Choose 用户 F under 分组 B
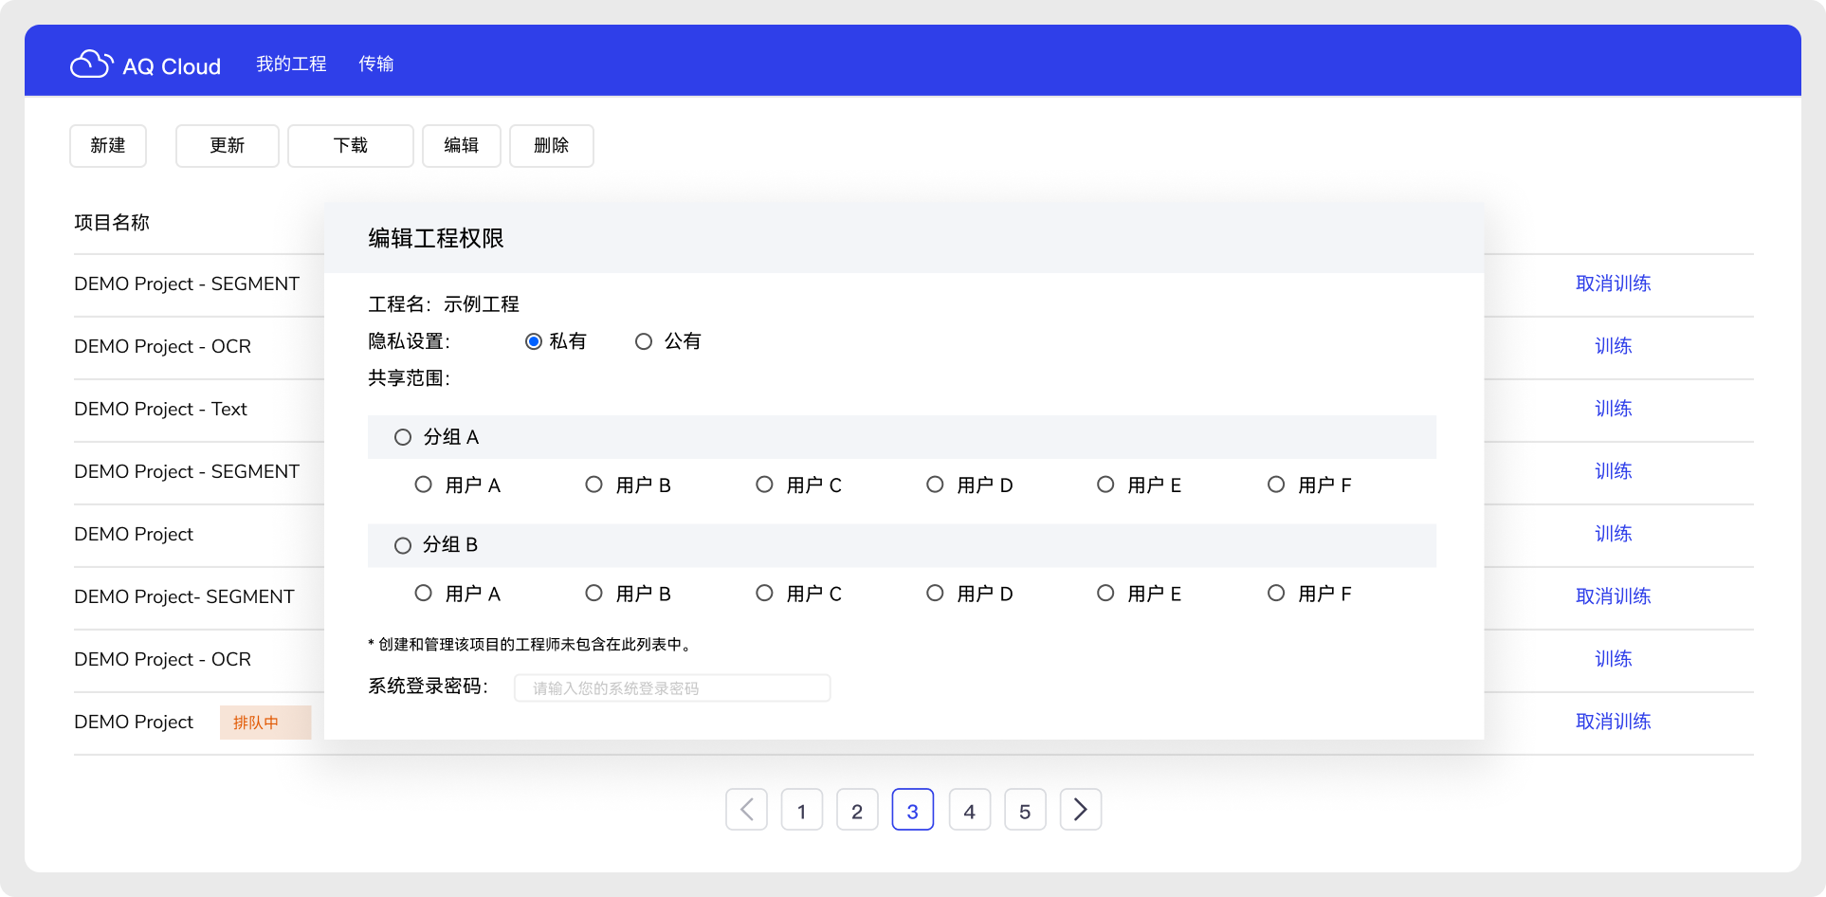 [1276, 593]
